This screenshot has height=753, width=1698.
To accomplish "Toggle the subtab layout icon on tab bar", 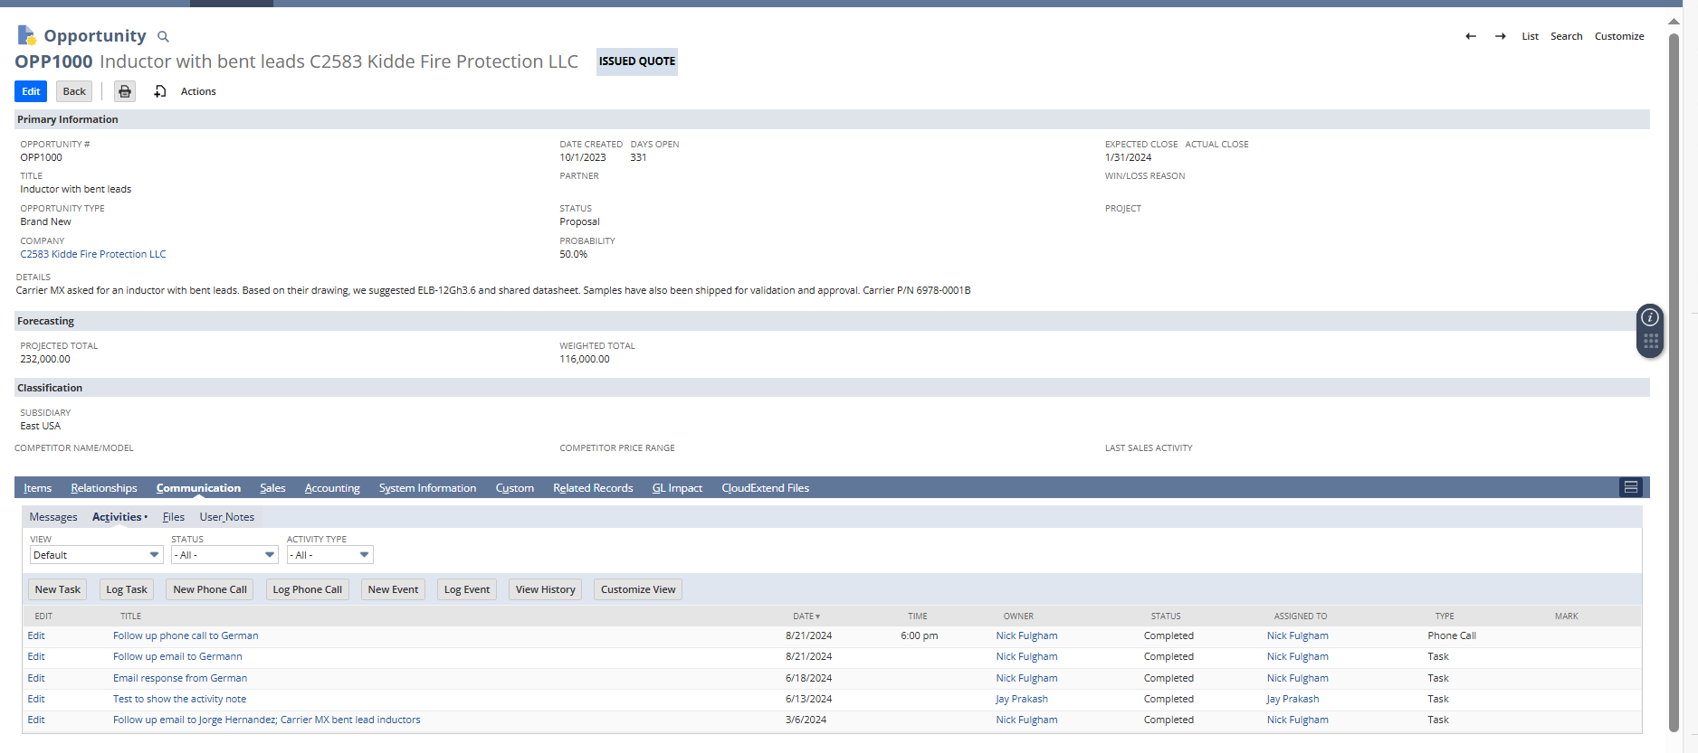I will [1631, 488].
